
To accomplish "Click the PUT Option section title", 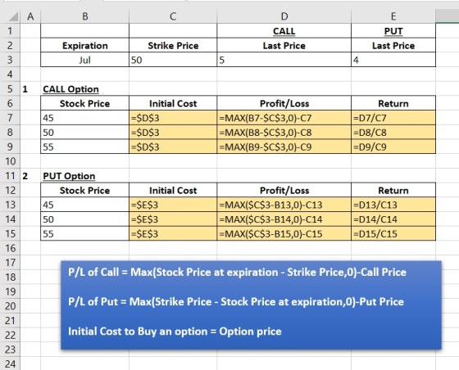I will point(69,176).
